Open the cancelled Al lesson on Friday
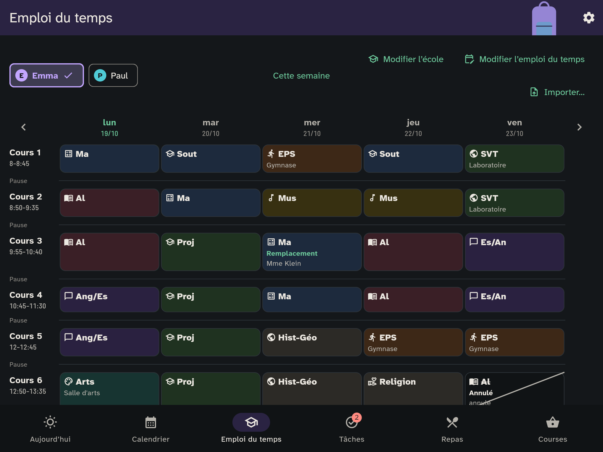The width and height of the screenshot is (603, 452). pyautogui.click(x=515, y=389)
